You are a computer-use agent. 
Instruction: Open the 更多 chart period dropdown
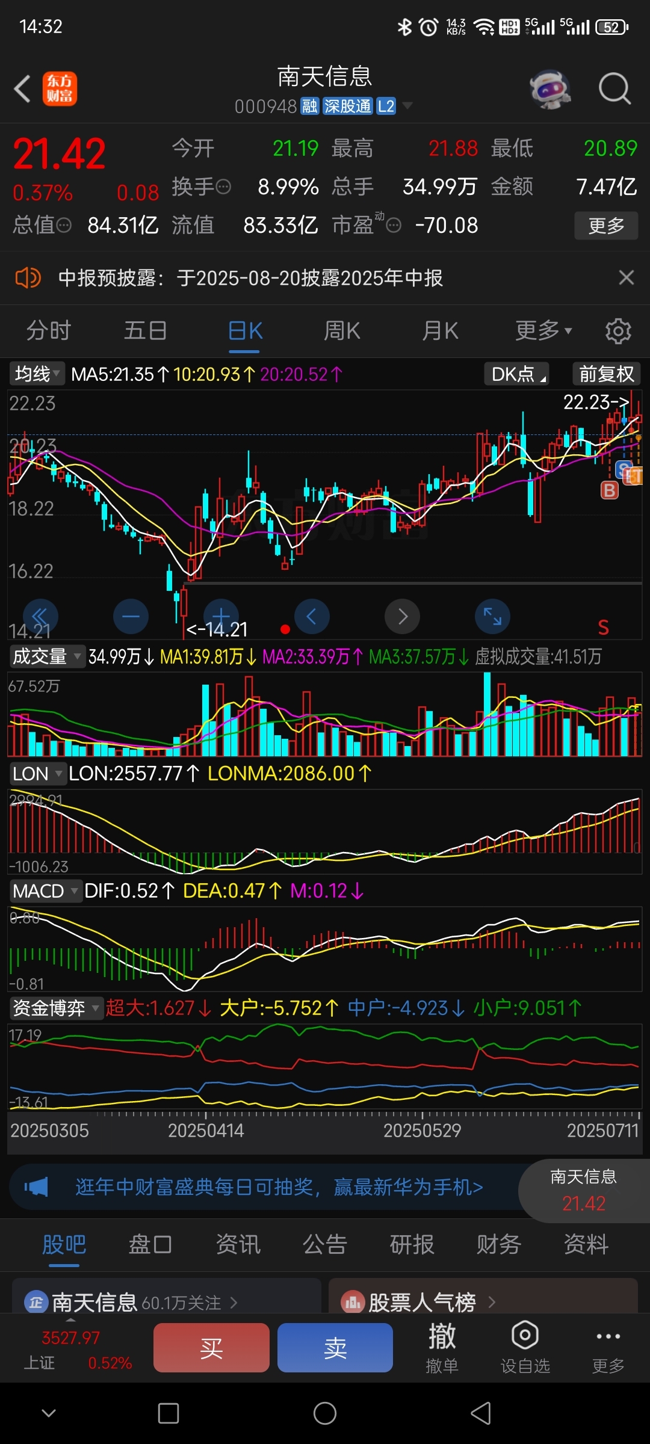click(543, 330)
